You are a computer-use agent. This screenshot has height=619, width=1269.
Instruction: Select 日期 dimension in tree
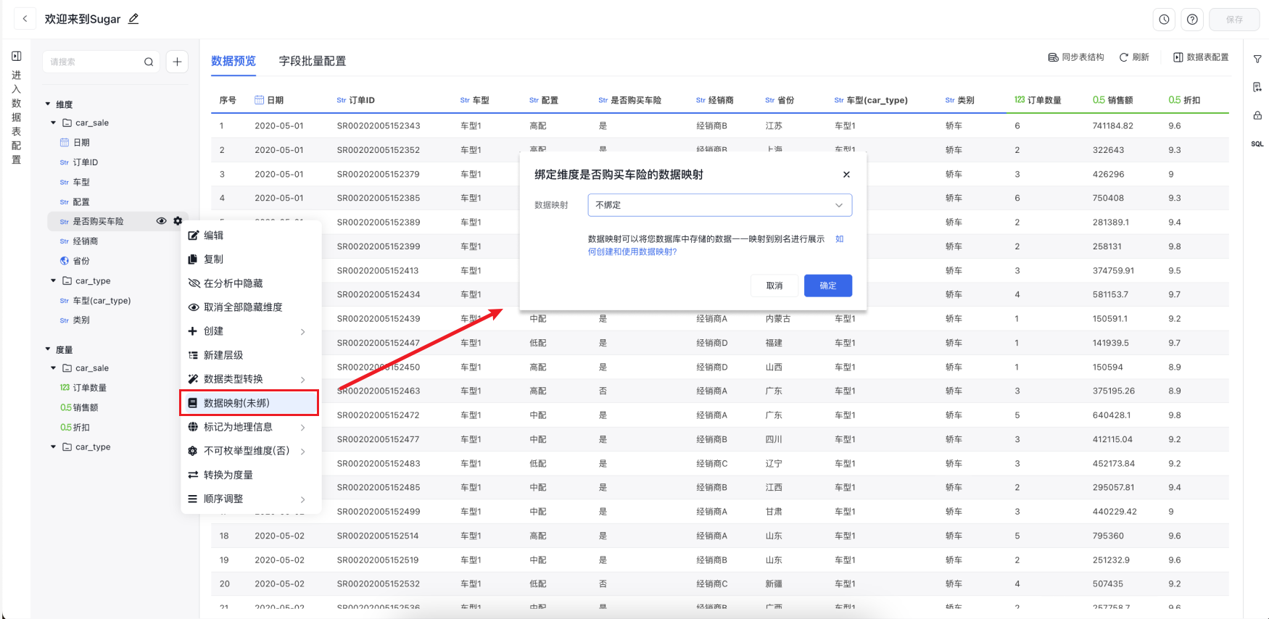click(x=81, y=143)
